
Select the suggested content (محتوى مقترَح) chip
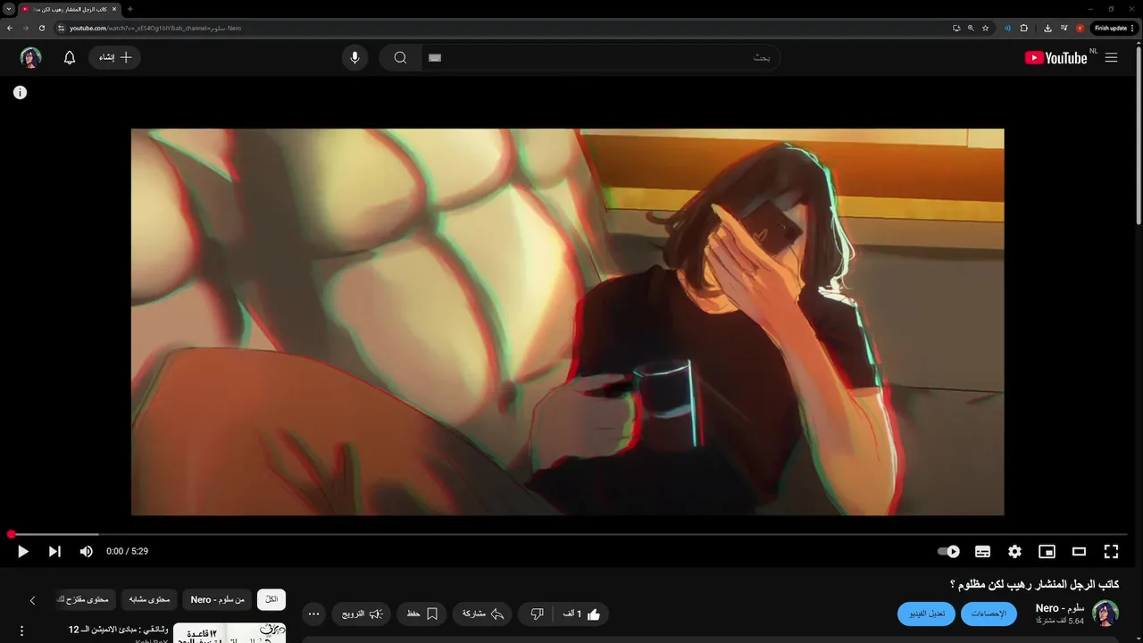click(84, 599)
